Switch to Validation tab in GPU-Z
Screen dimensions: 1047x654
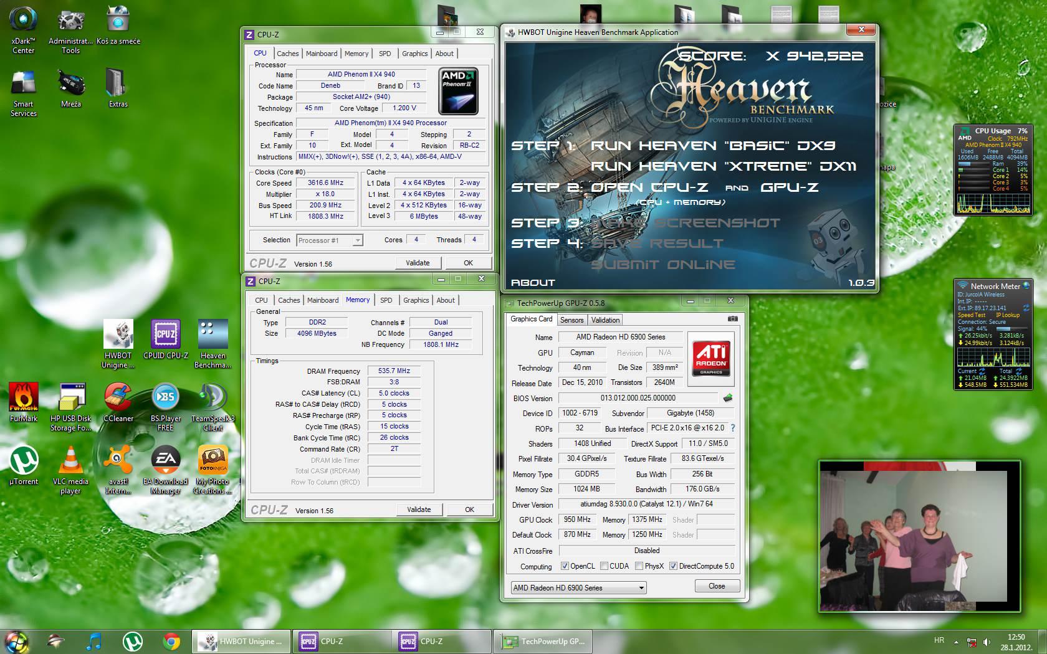click(x=605, y=320)
